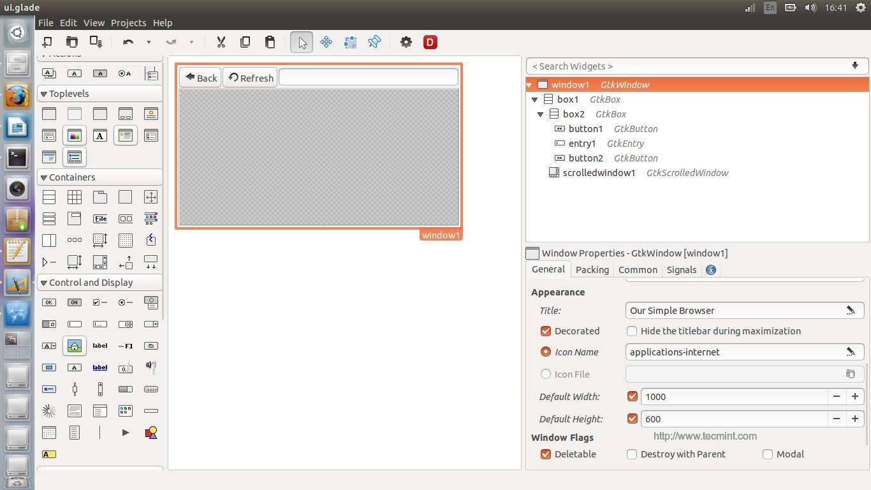Switch to the Signals properties tab
871x490 pixels.
pos(681,269)
